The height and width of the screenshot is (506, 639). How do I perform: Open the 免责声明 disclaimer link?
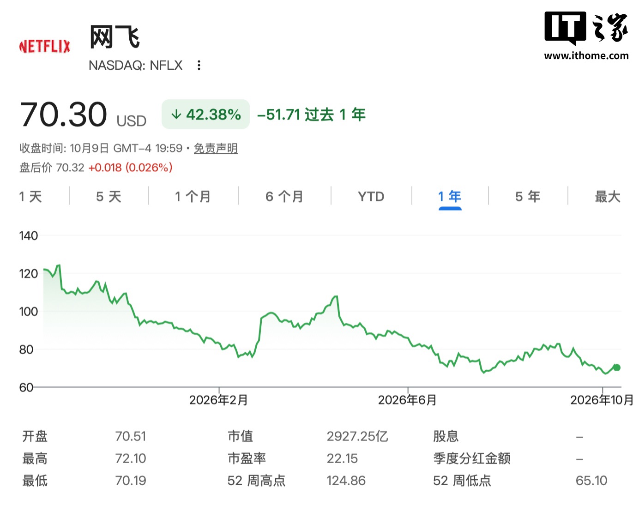[x=216, y=148]
